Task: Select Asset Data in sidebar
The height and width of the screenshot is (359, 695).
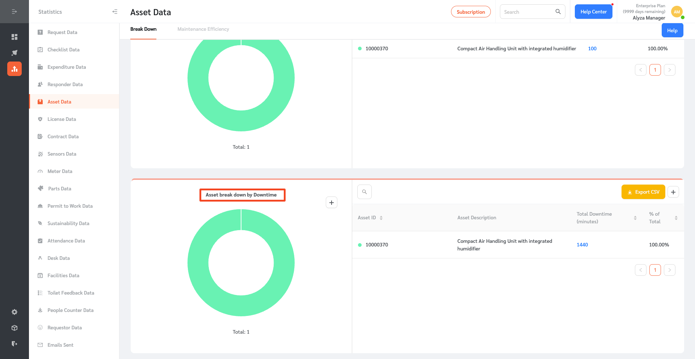Action: tap(74, 102)
